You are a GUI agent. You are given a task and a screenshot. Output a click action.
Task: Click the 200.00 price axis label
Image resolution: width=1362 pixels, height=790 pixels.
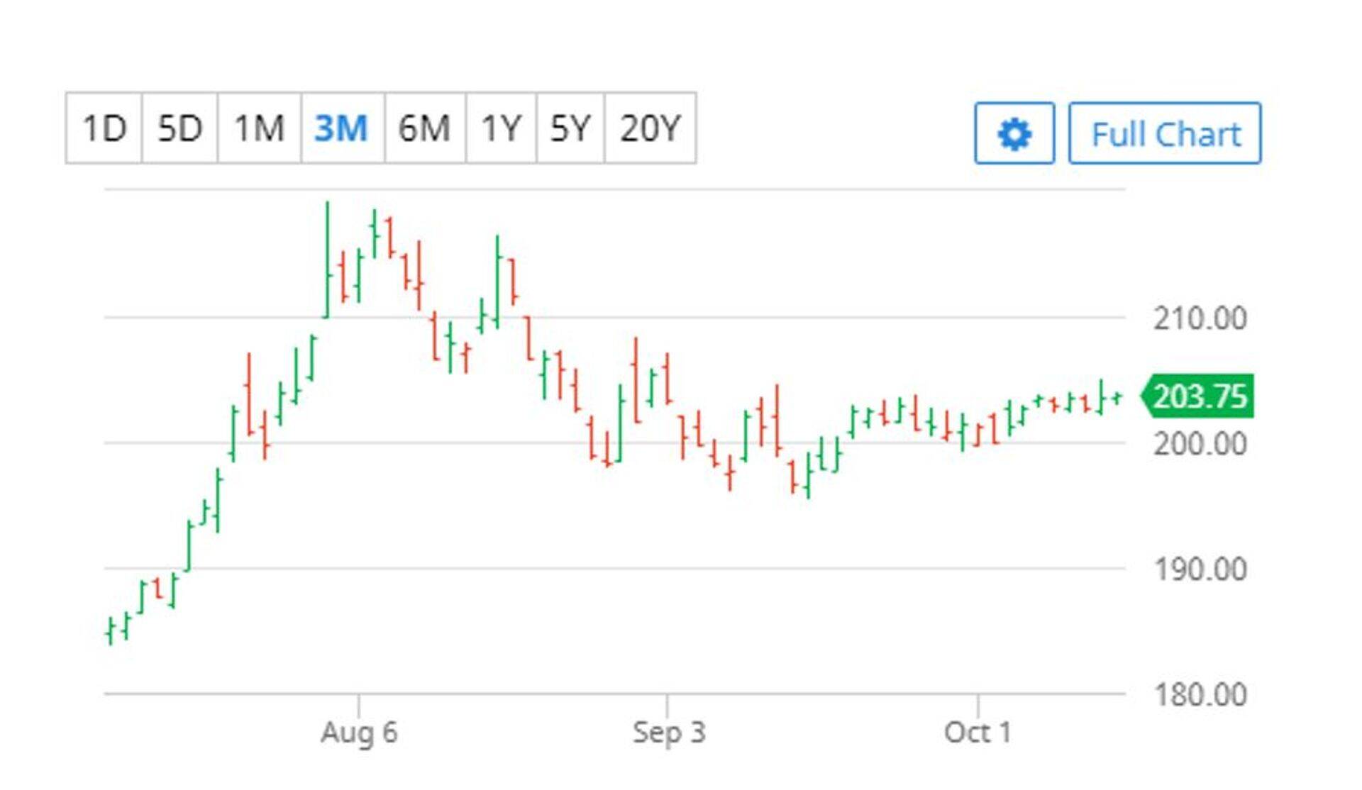pos(1200,444)
